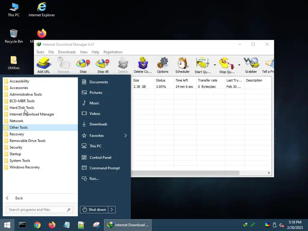Open the File menu

point(51,52)
